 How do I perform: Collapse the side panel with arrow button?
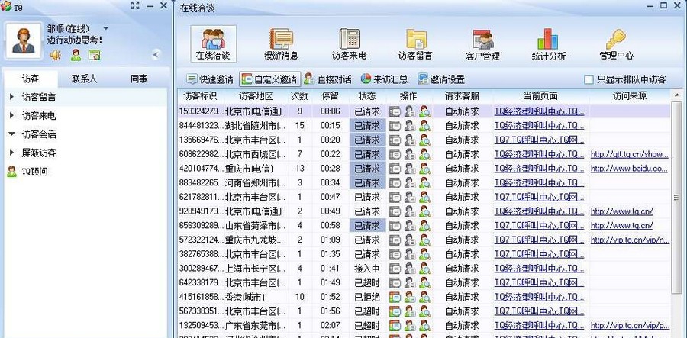point(156,54)
